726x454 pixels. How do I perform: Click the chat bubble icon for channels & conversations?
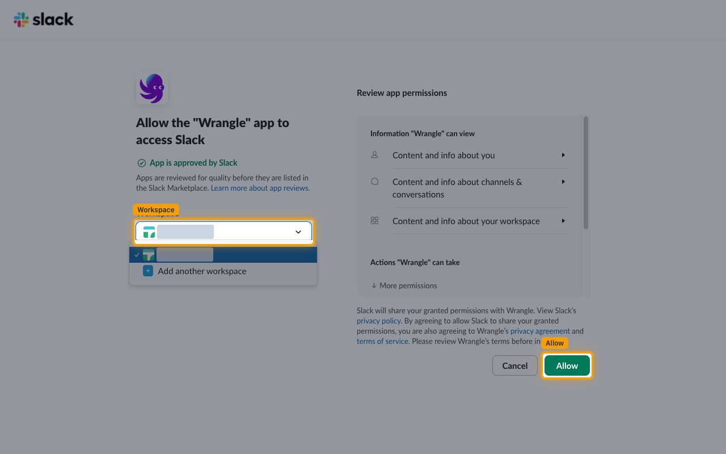[374, 182]
